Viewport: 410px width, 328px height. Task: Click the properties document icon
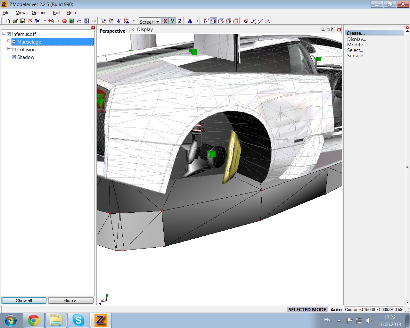coord(86,21)
